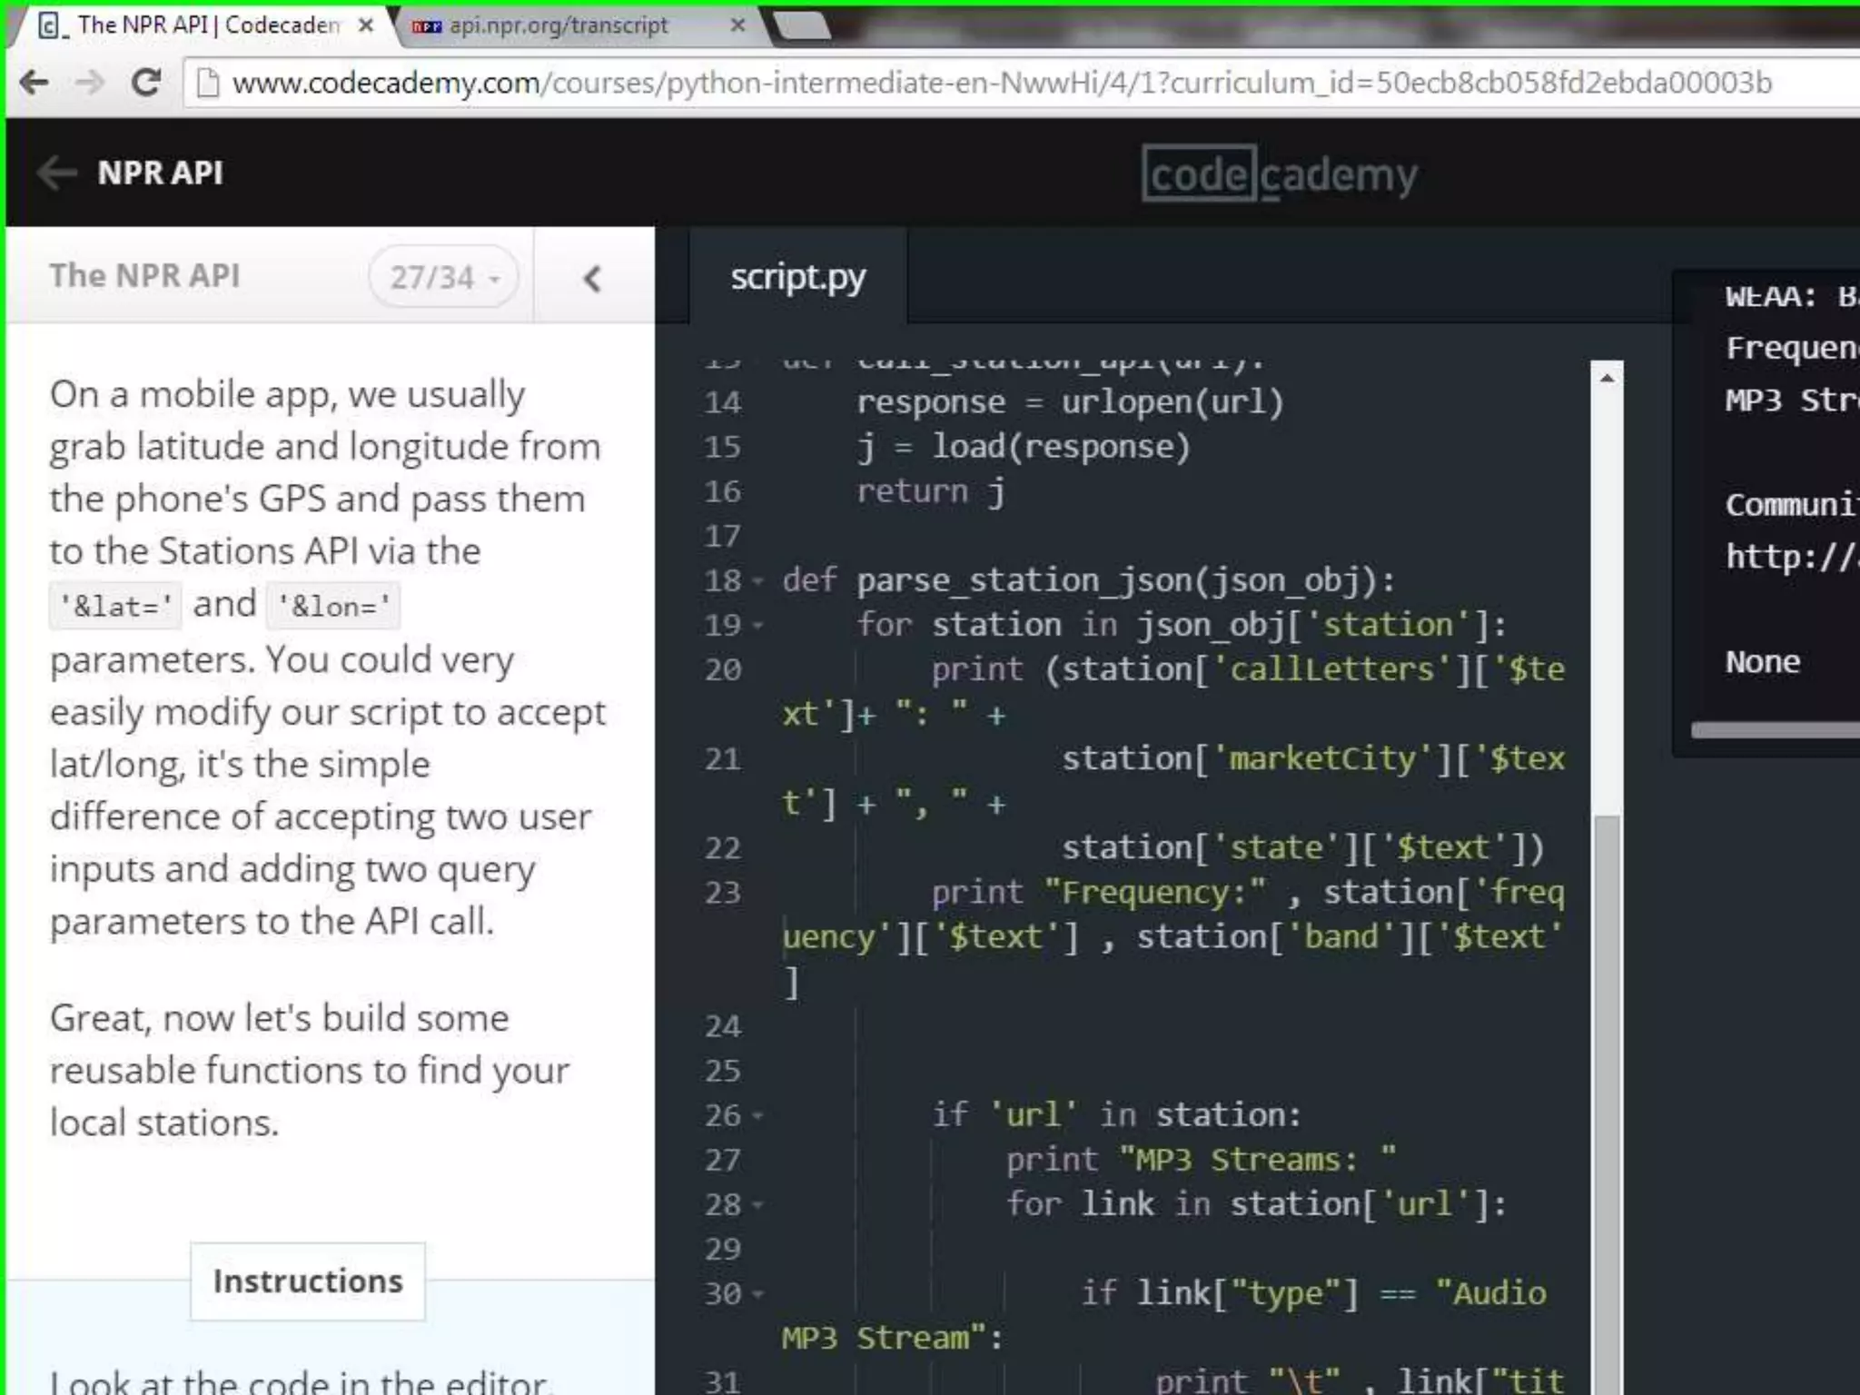The image size is (1860, 1395).
Task: Collapse the lesson panel with the chevron
Action: click(x=592, y=278)
